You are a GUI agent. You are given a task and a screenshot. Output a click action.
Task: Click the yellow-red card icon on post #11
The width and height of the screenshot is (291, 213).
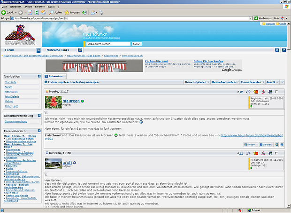[256, 153]
